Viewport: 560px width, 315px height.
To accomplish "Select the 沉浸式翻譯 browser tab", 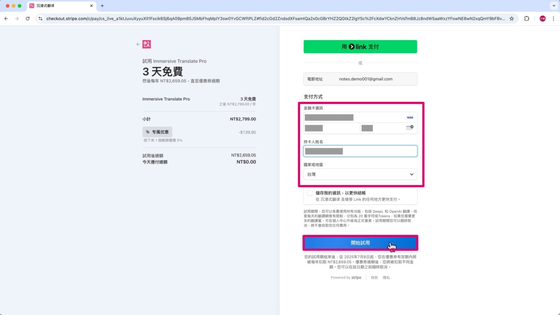I will point(61,6).
